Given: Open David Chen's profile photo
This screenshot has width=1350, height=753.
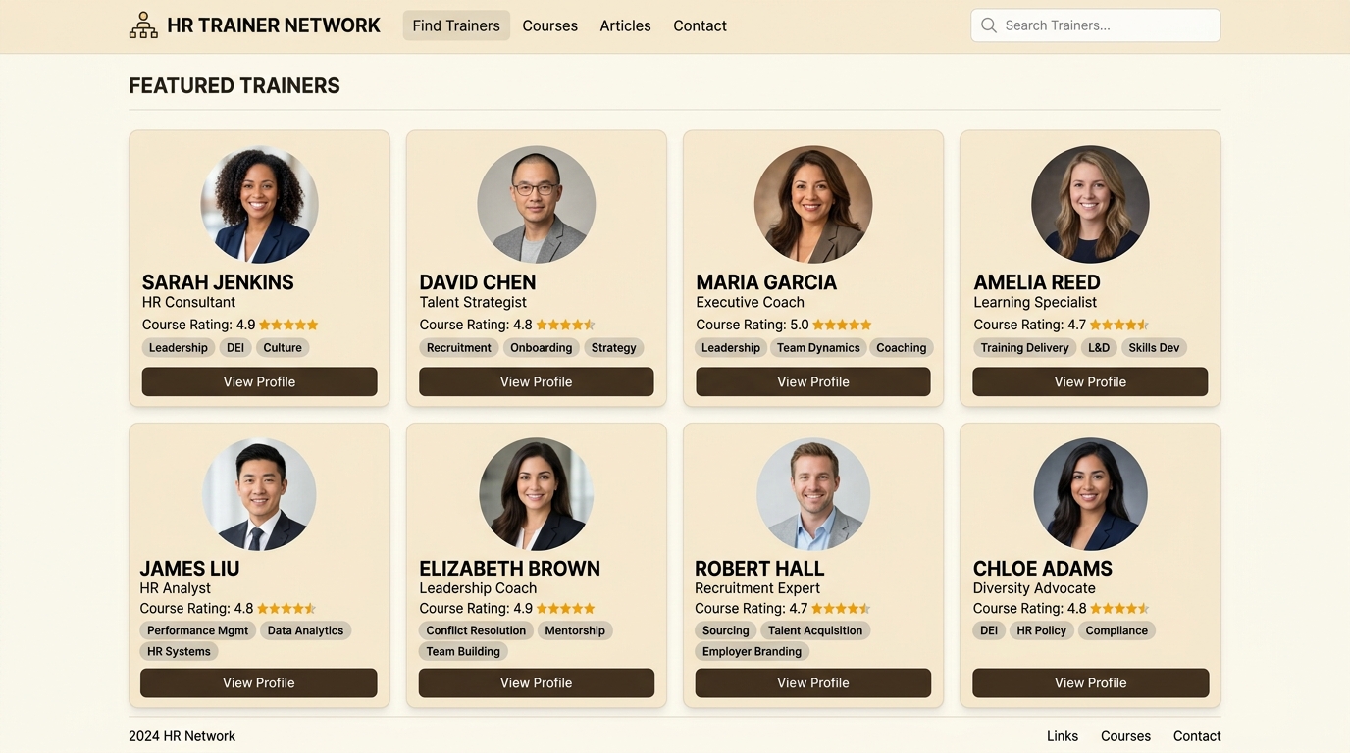Looking at the screenshot, I should tap(536, 205).
